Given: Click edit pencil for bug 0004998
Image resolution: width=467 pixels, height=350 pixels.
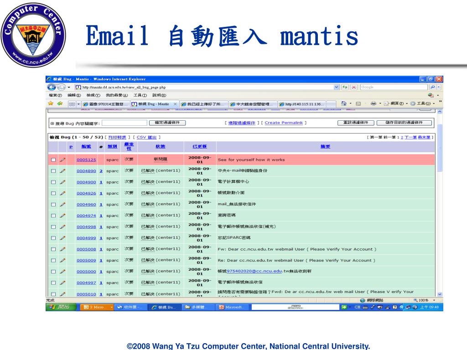Looking at the screenshot, I should point(62,227).
